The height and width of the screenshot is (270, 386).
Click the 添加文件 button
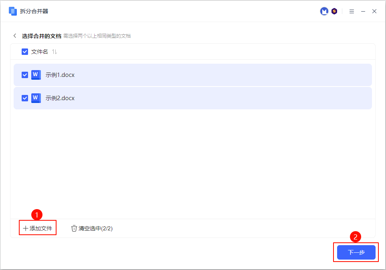[38, 228]
